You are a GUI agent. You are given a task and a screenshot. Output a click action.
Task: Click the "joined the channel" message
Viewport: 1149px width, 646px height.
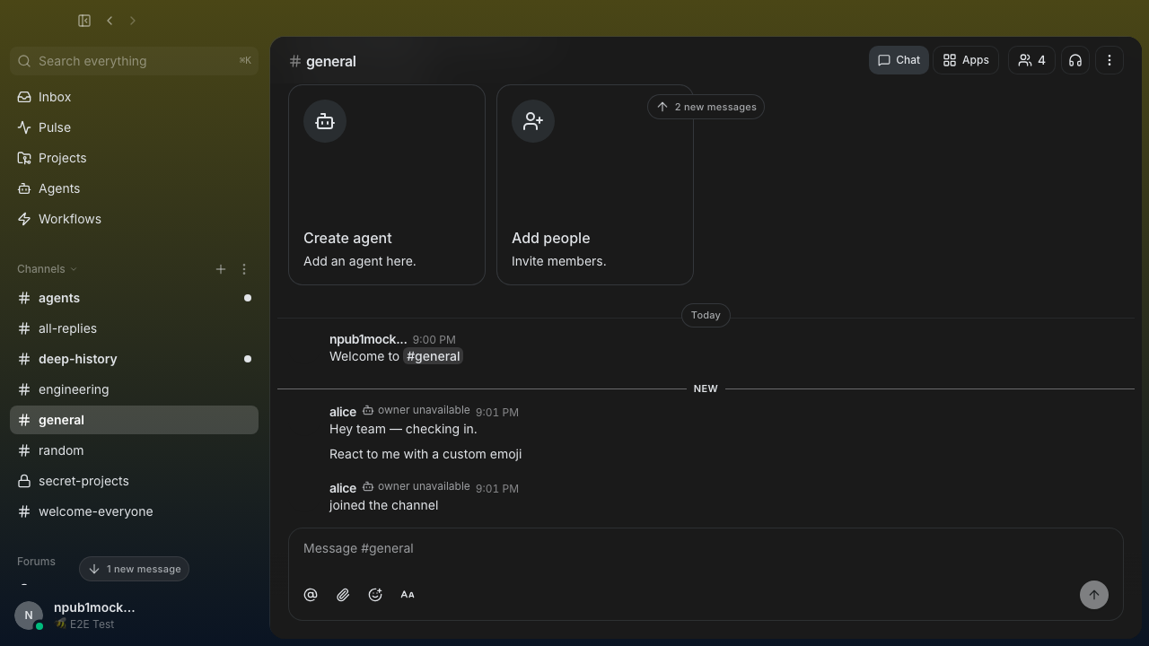point(383,505)
